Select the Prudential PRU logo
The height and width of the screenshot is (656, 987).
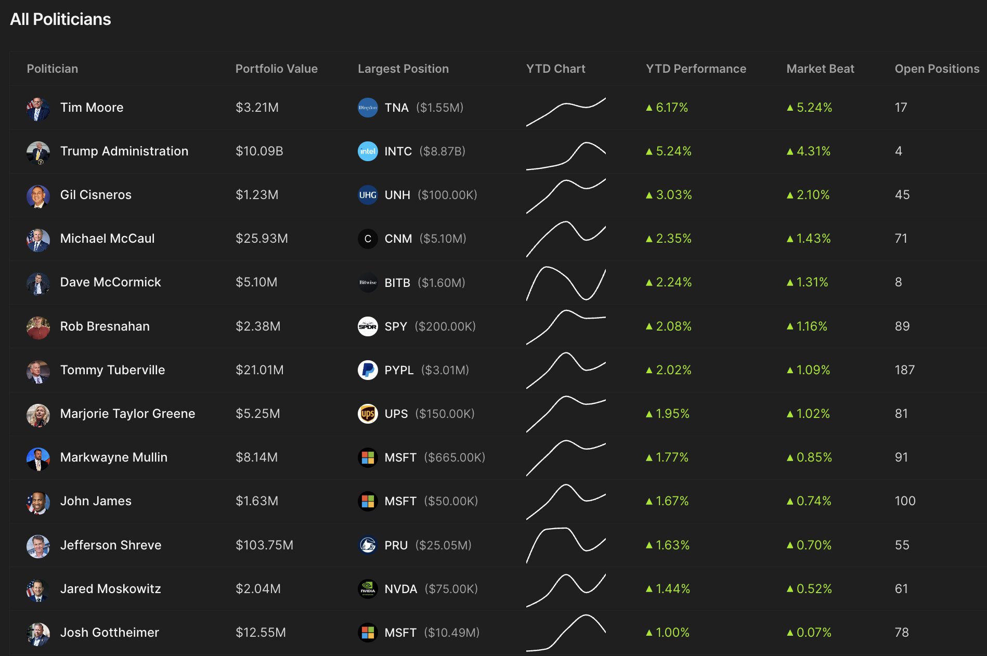pos(368,545)
